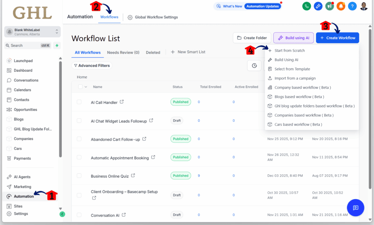Click the phone call icon in the header

(306, 6)
